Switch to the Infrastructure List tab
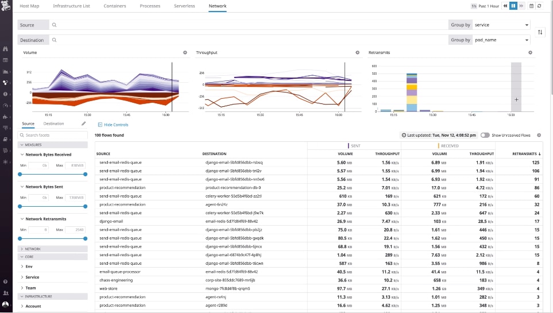 (x=72, y=6)
